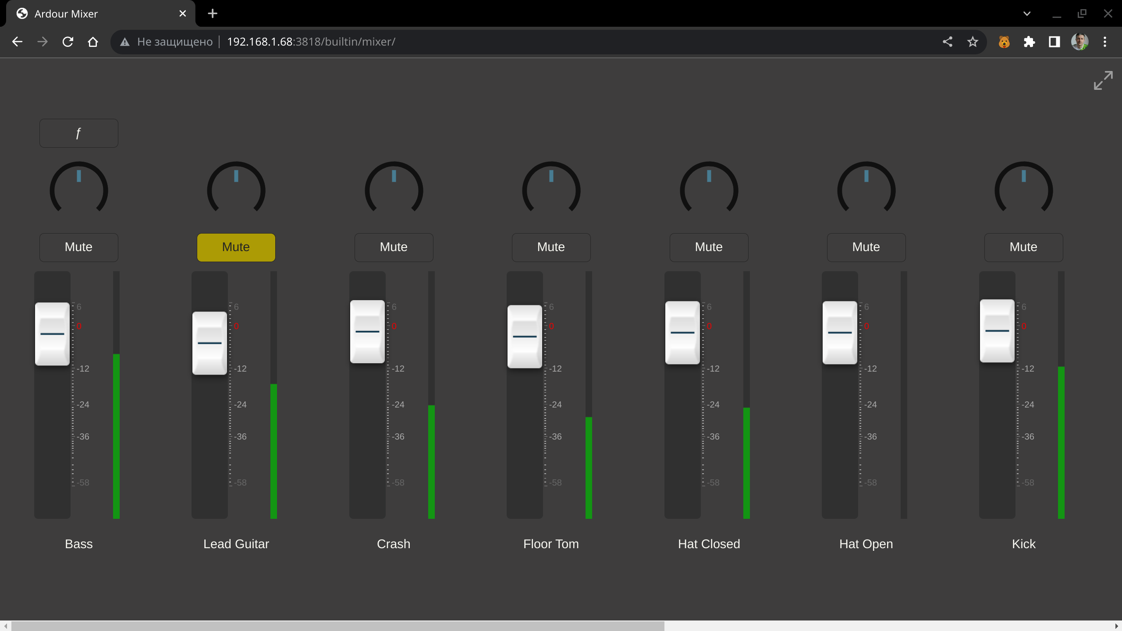Open a new browser tab
Viewport: 1122px width, 631px height.
[213, 14]
